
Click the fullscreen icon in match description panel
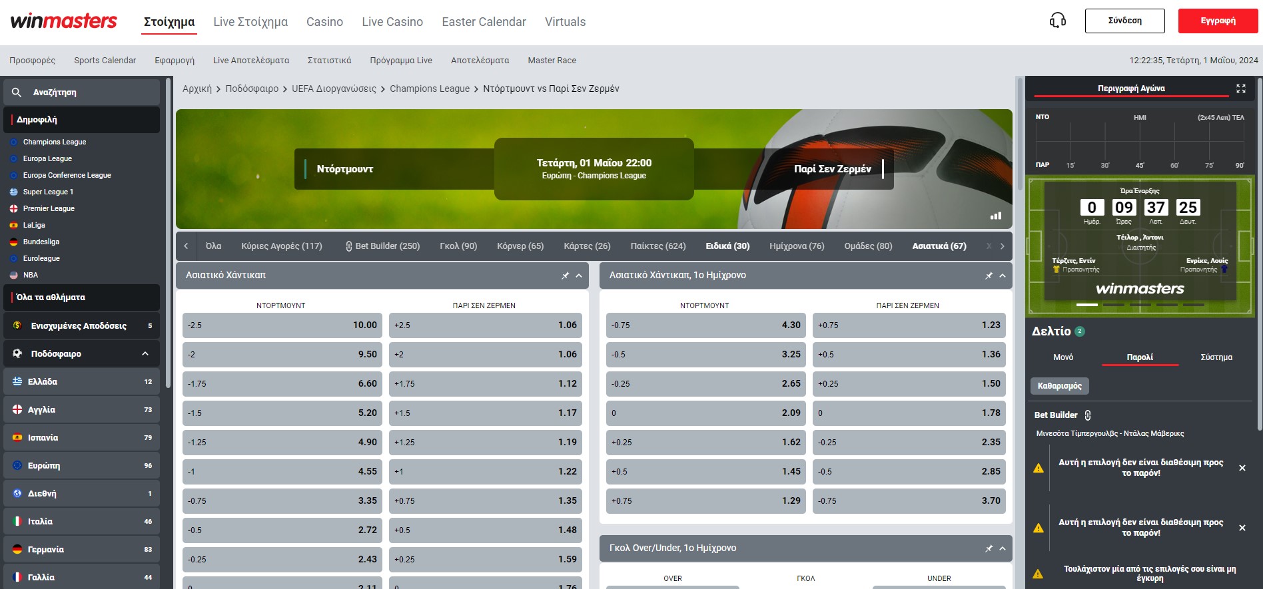click(1240, 89)
